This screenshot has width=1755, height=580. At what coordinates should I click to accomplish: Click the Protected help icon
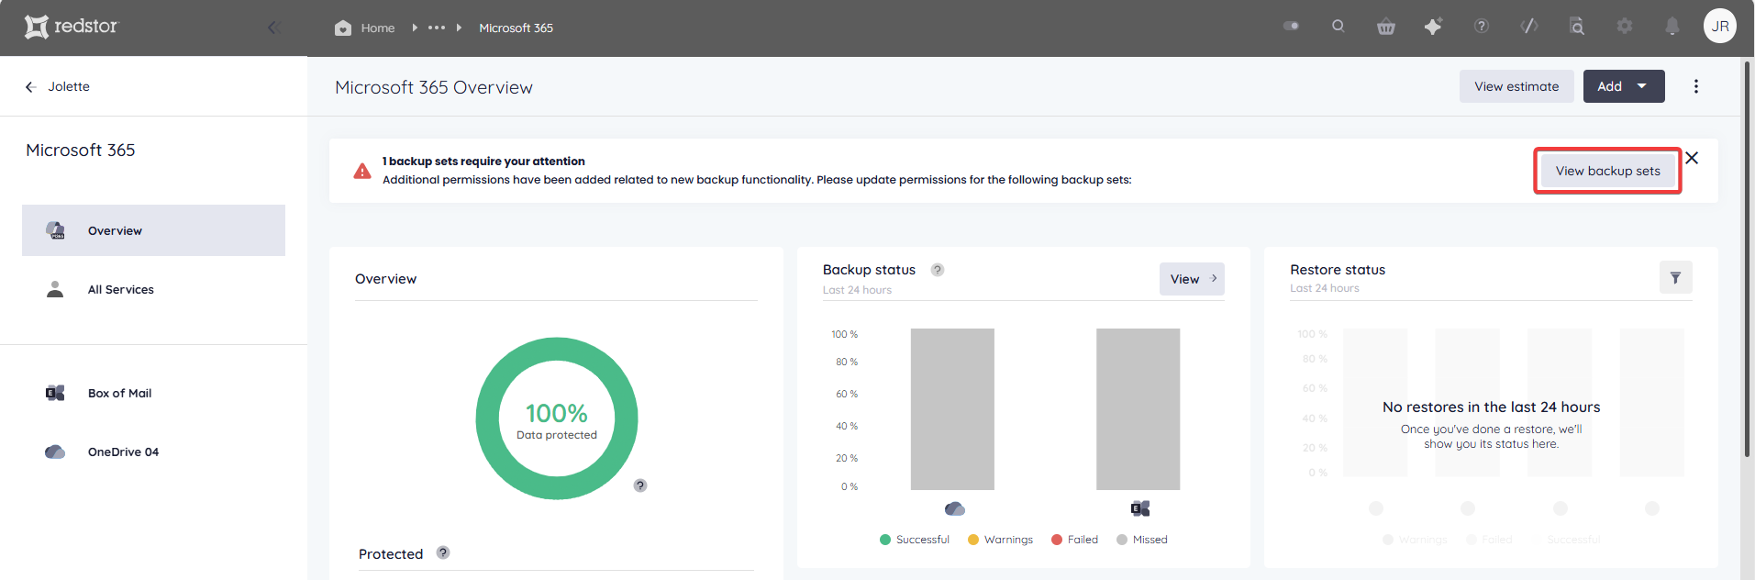click(x=443, y=552)
